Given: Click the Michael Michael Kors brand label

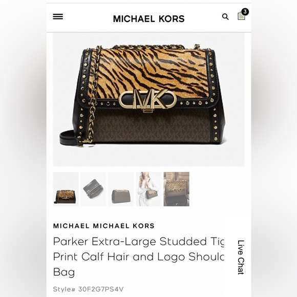Looking at the screenshot, I should [104, 226].
